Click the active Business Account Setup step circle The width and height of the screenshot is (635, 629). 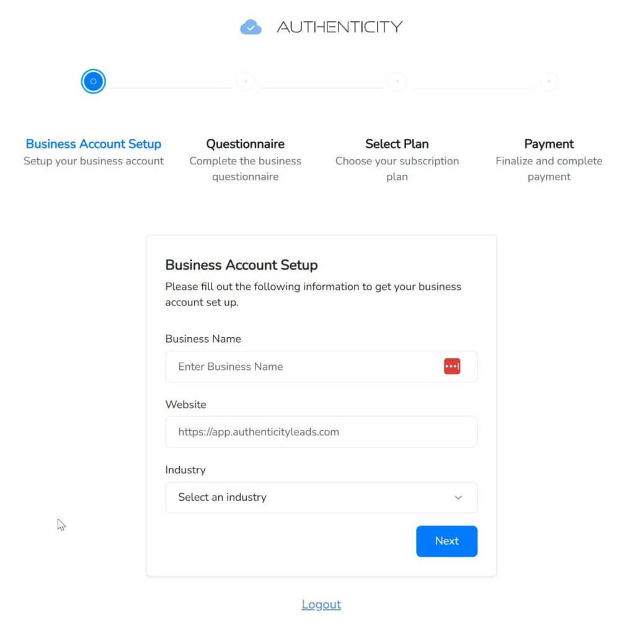click(x=93, y=81)
